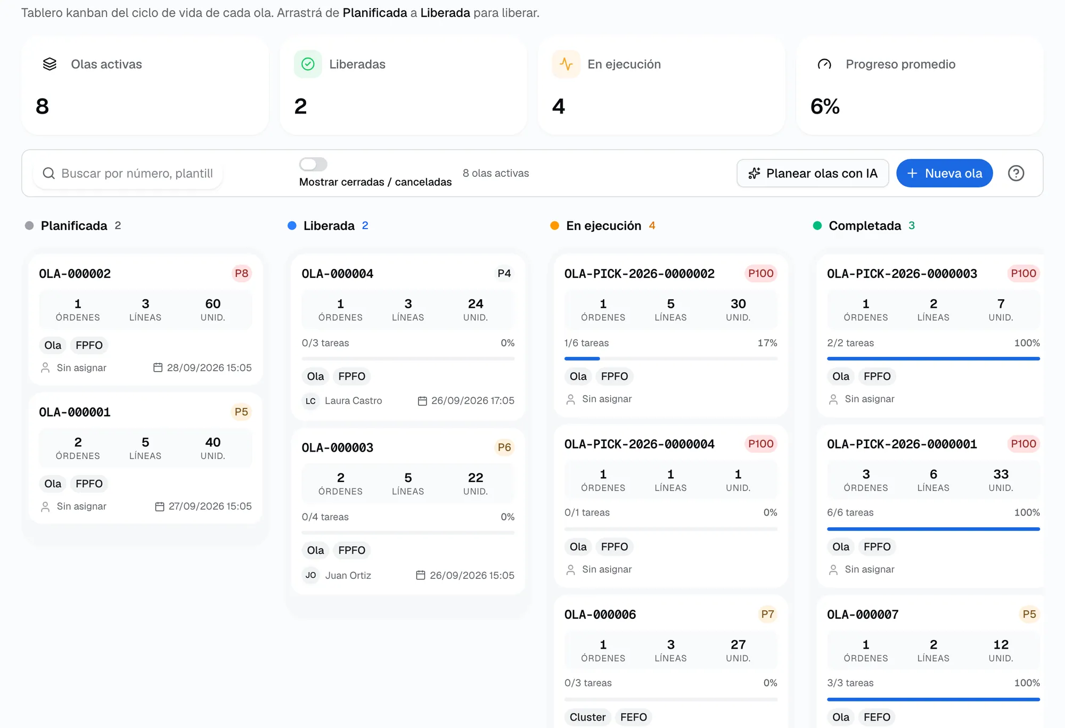Click the P6 priority badge on OLA-000003
This screenshot has height=728, width=1065.
tap(504, 447)
